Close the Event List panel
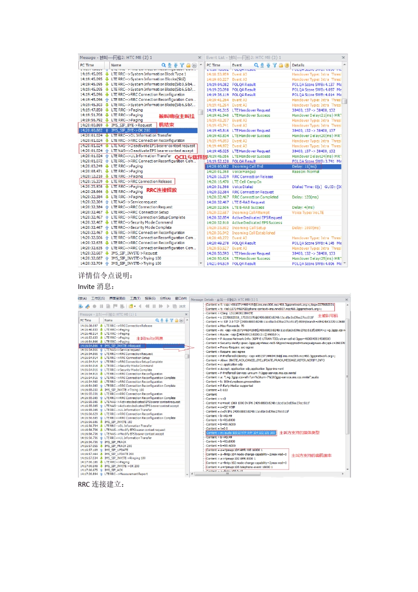The width and height of the screenshot is (418, 592). [x=343, y=57]
